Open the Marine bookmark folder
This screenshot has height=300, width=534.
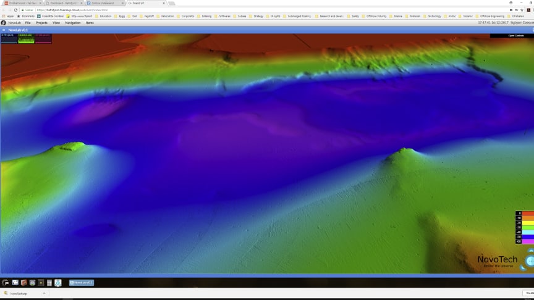point(396,16)
